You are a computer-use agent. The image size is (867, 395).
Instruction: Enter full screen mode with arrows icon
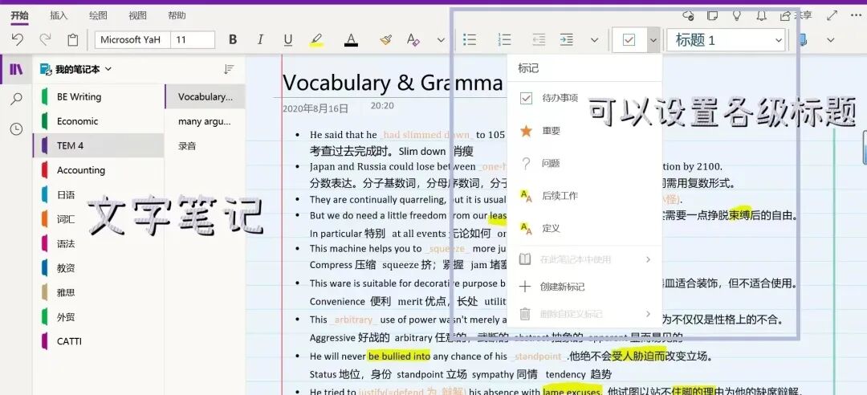click(x=832, y=15)
